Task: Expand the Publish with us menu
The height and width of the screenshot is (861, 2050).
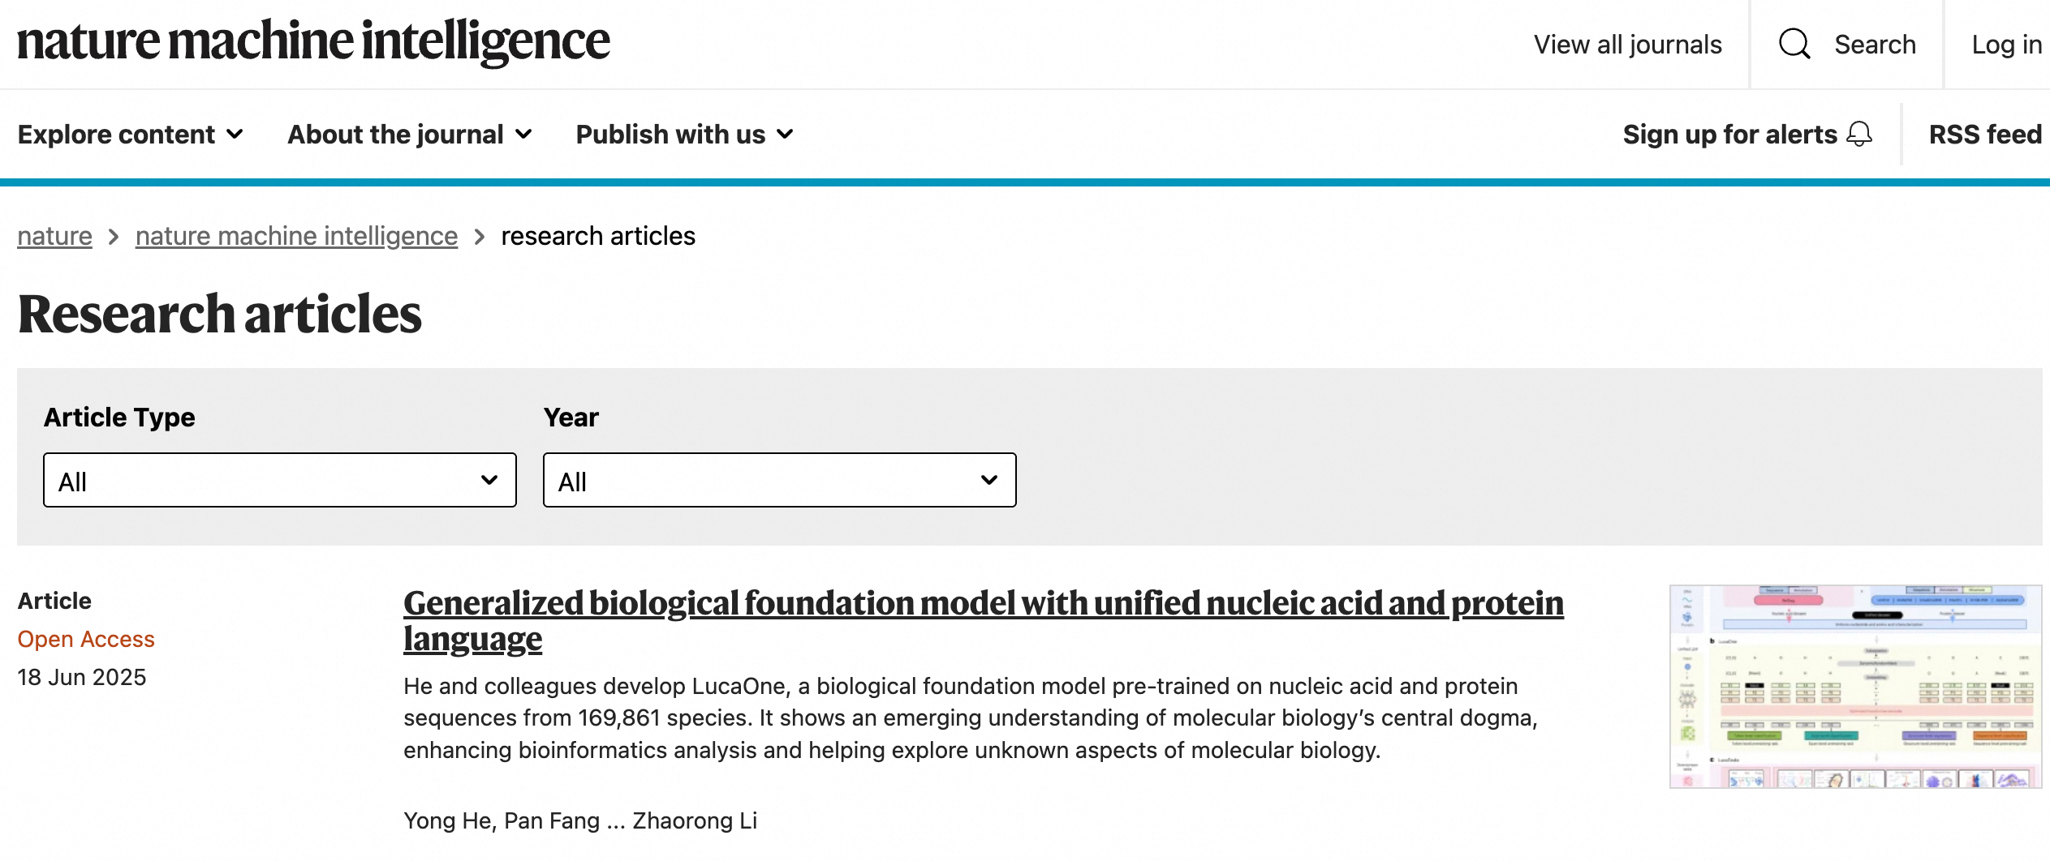Action: pyautogui.click(x=670, y=134)
